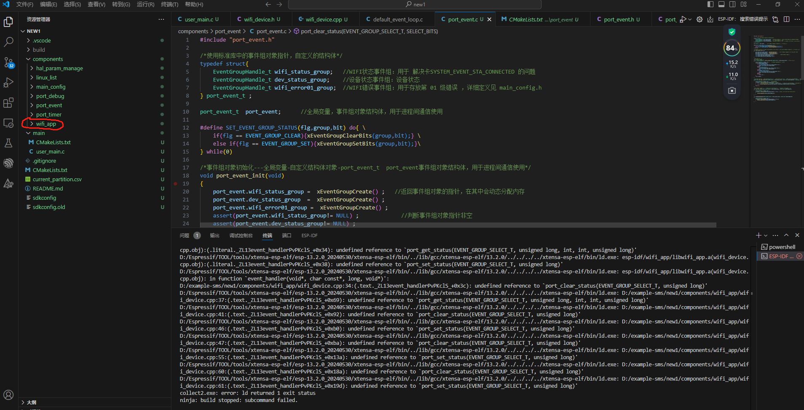Click the debug run icon in editor toolbar
Image resolution: width=804 pixels, height=410 pixels.
click(683, 19)
